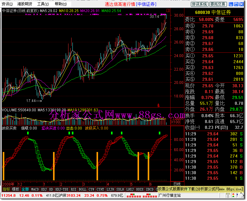
Task: Click the stock title 600030 中信证券
Action: [x=213, y=12]
